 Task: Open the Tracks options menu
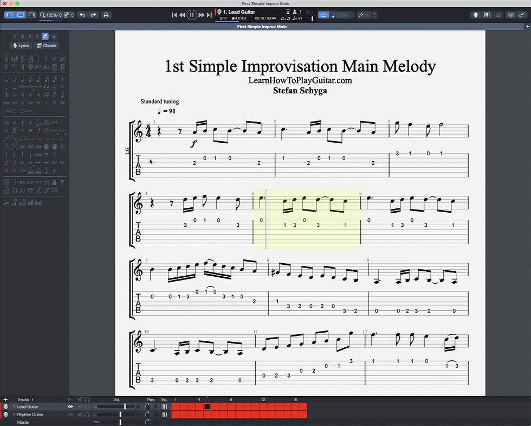33,399
